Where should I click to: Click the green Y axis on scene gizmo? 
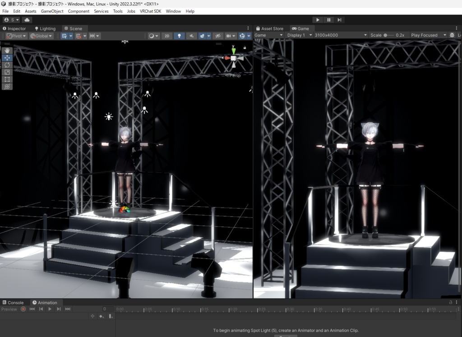click(x=233, y=51)
